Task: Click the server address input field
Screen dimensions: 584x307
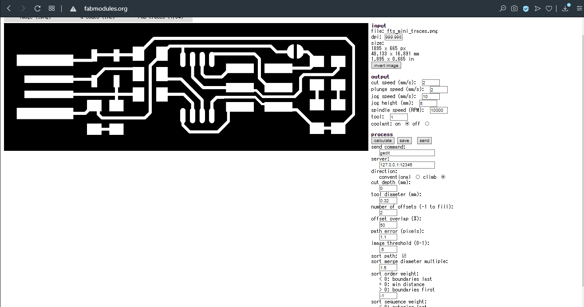Action: (x=407, y=165)
